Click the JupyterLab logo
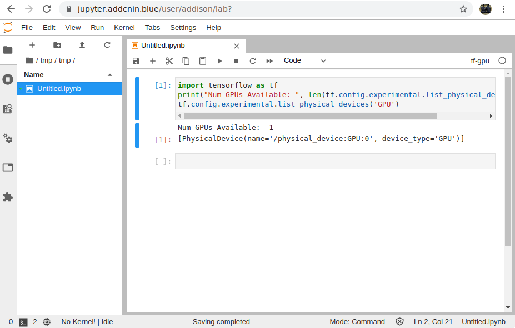Image resolution: width=515 pixels, height=328 pixels. [8, 28]
